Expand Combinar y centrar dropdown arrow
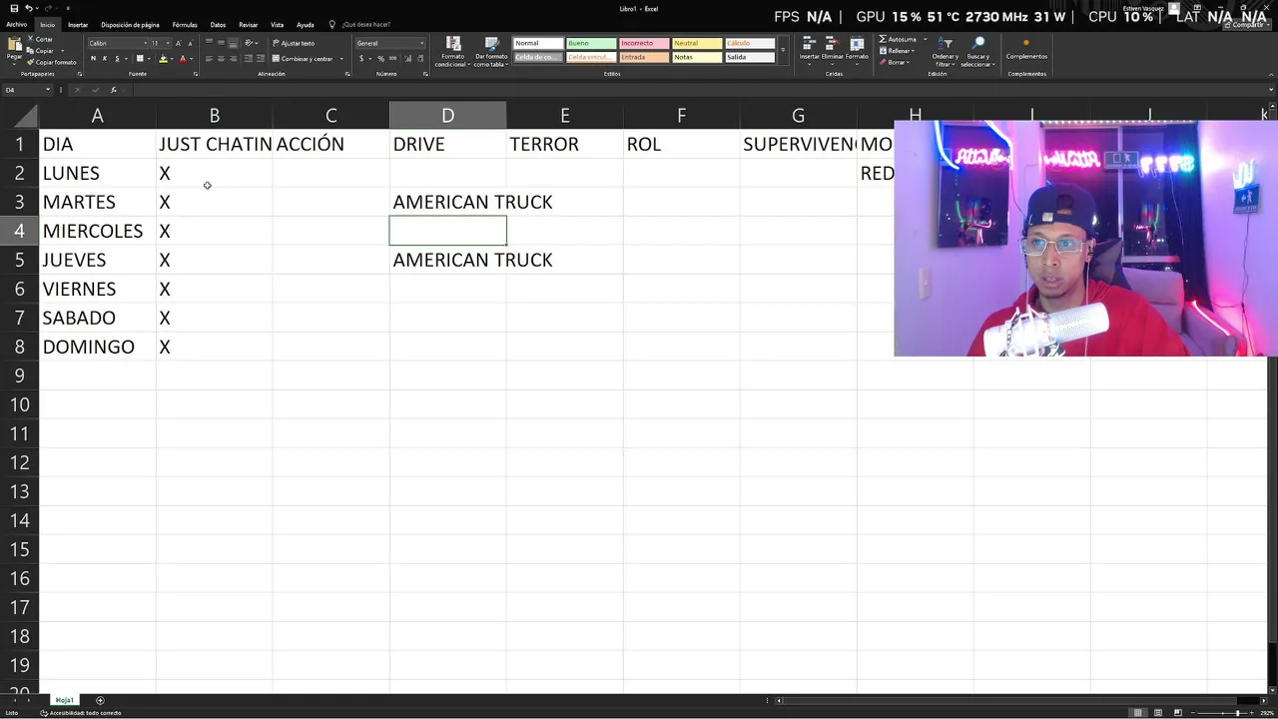Screen dimensions: 1278x719 click(x=341, y=59)
